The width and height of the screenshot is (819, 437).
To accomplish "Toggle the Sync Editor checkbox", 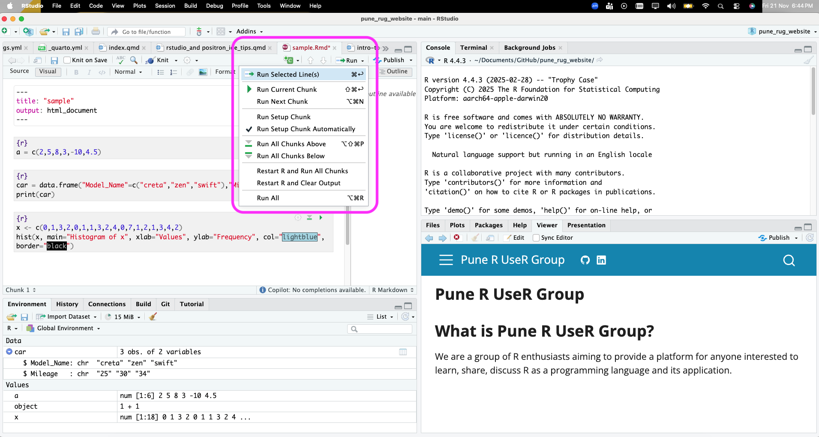I will (x=536, y=238).
